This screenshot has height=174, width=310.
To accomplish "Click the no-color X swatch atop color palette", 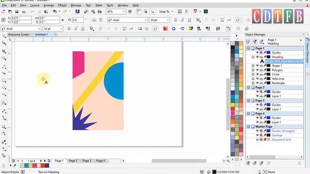I will 232,43.
